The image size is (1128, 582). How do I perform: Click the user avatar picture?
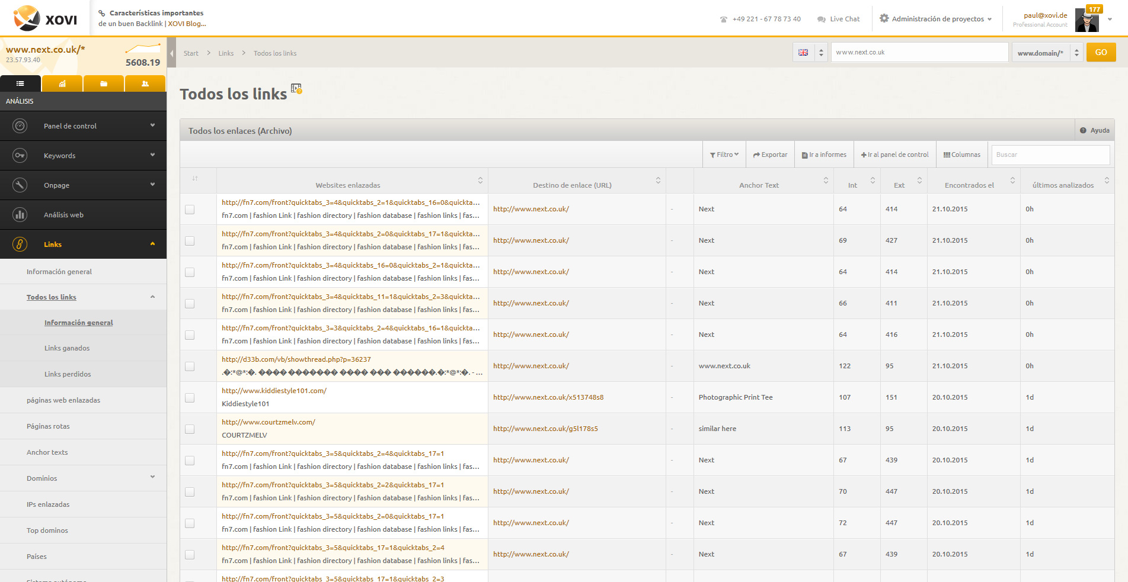(1087, 21)
